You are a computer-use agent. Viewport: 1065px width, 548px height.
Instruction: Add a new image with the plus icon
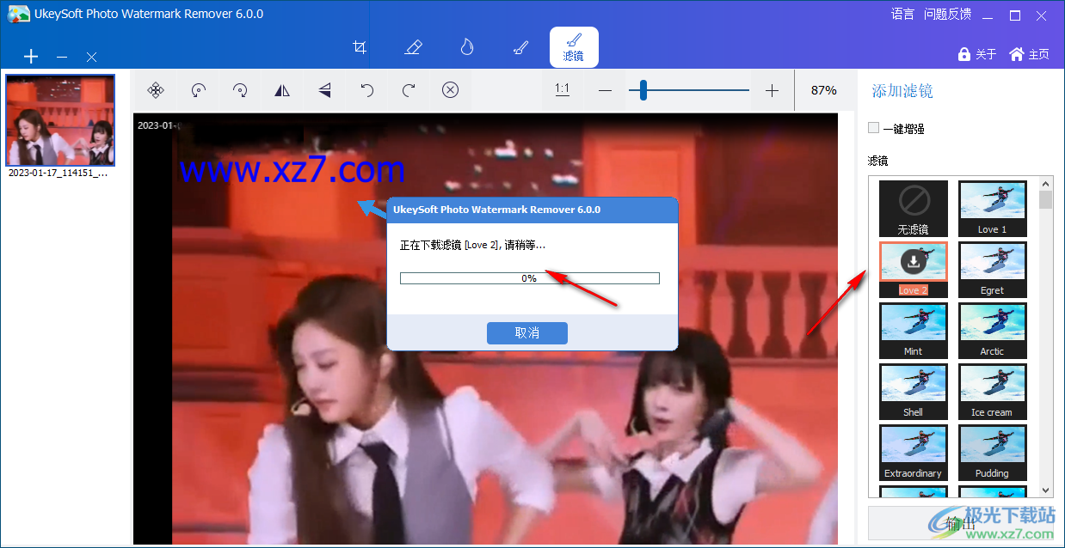coord(31,57)
